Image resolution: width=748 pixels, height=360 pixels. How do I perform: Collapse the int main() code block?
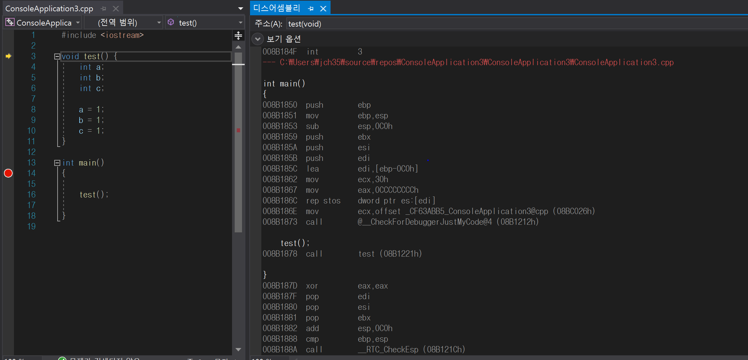57,163
